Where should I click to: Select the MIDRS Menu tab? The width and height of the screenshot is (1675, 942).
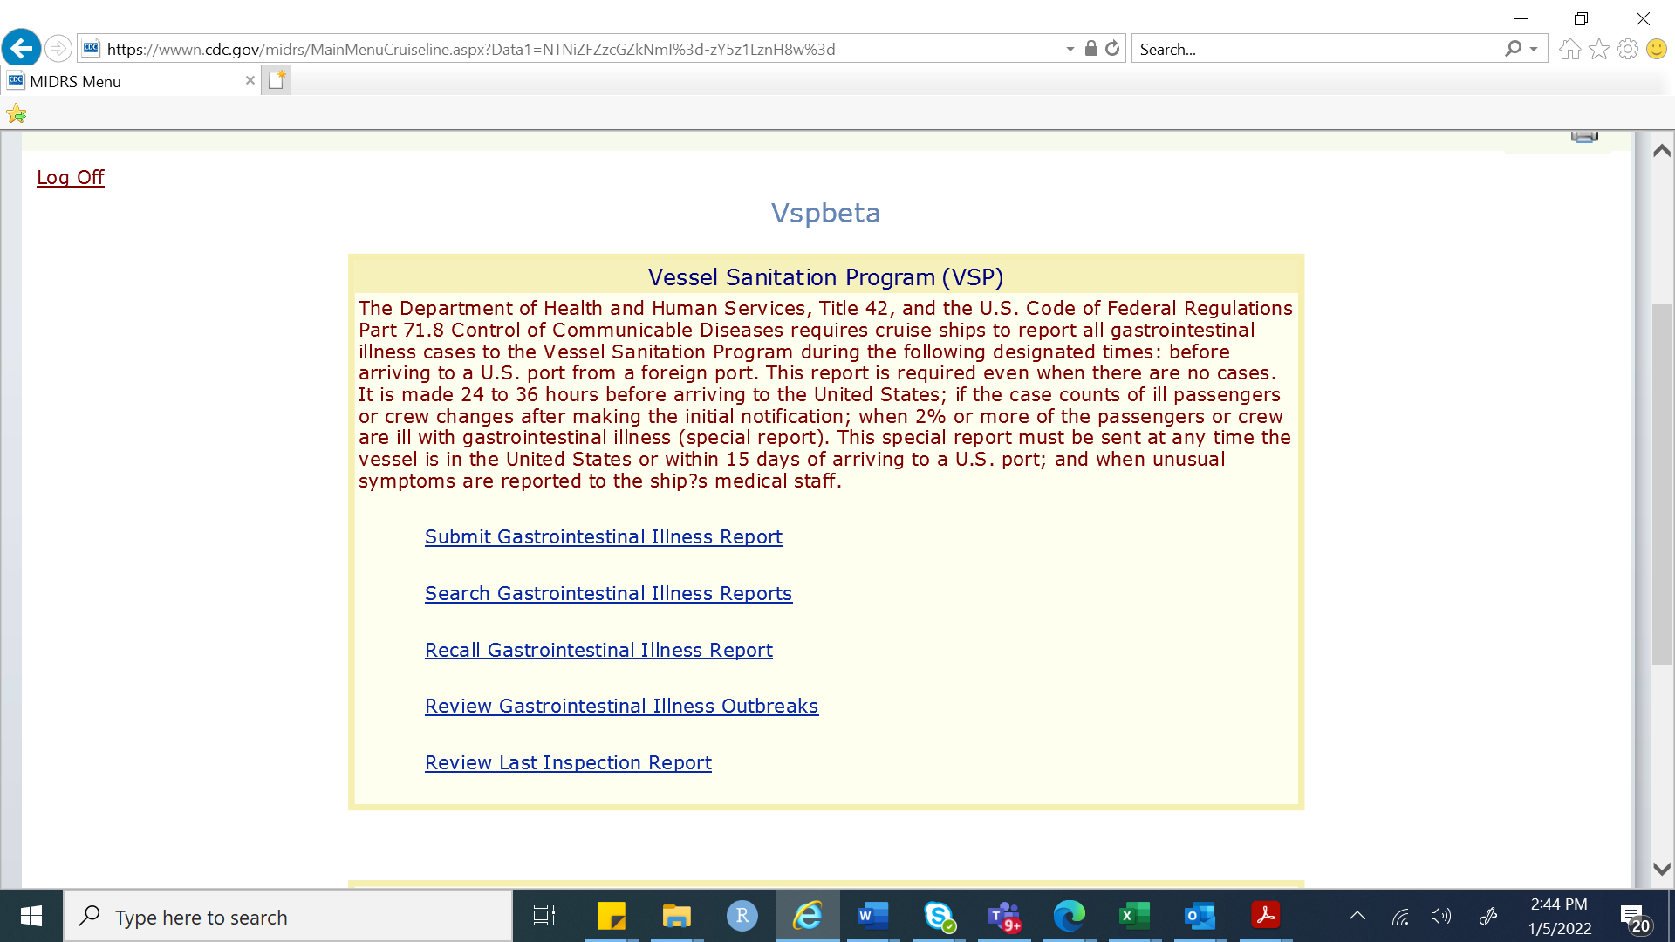[122, 81]
